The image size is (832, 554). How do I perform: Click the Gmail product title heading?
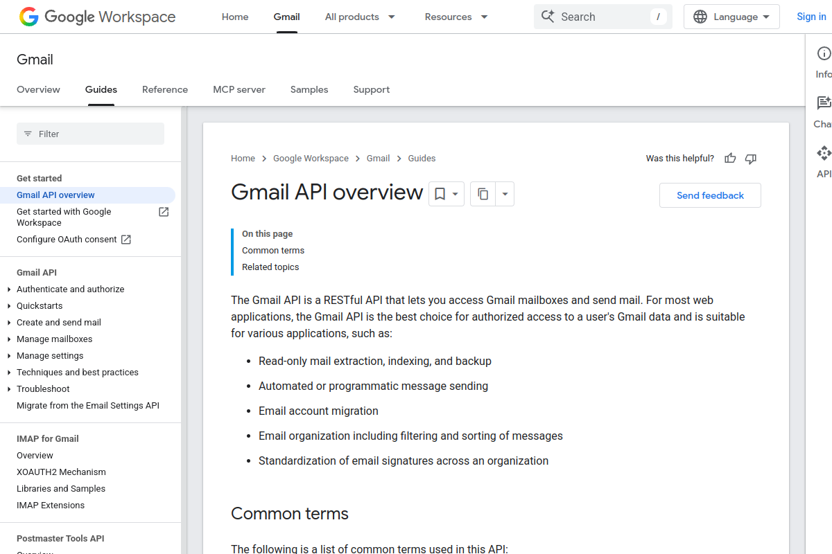click(35, 60)
